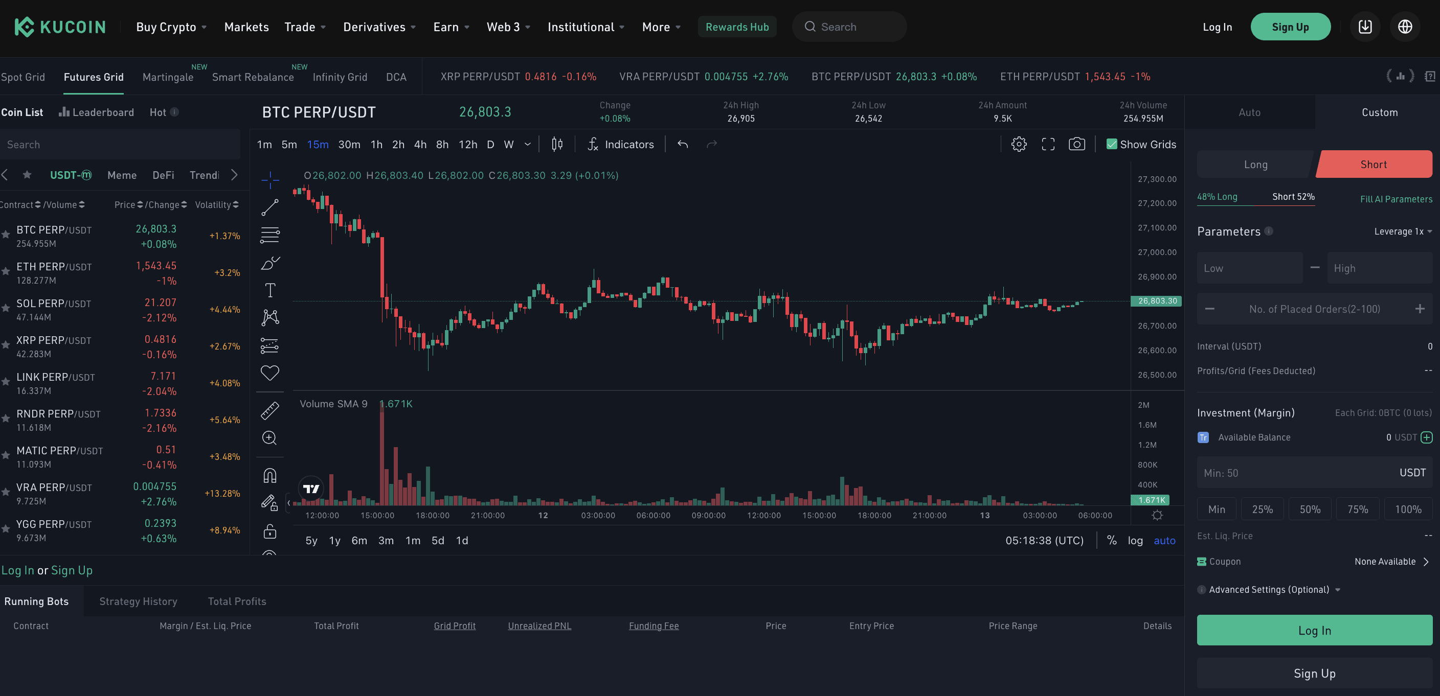
Task: Switch to the Long direction
Action: coord(1255,164)
